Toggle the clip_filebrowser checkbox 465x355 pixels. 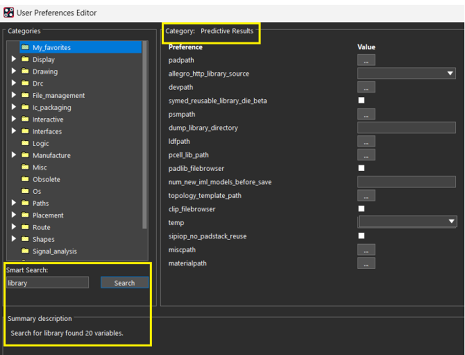pos(362,209)
